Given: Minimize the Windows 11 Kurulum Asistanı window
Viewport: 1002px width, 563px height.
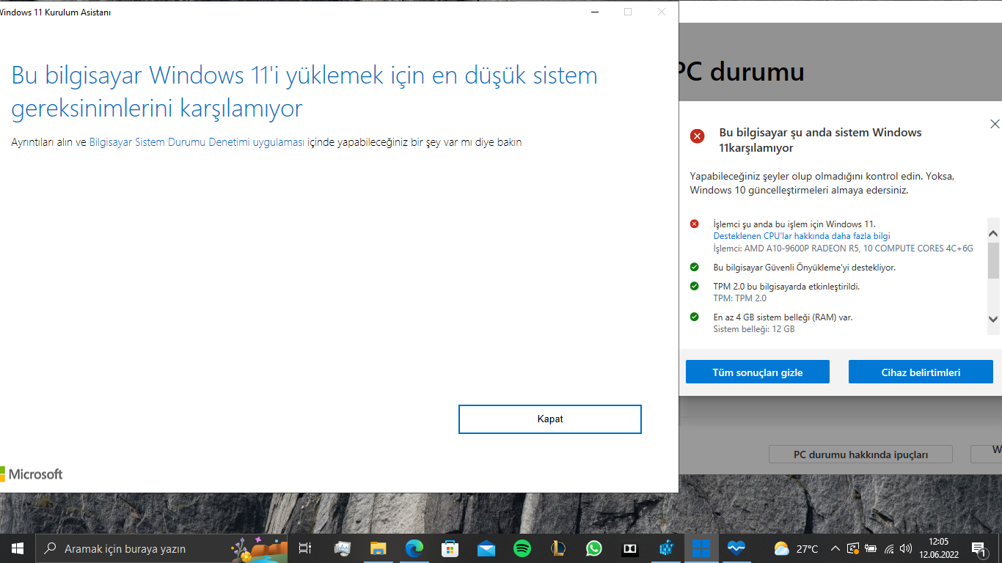Looking at the screenshot, I should tap(593, 12).
